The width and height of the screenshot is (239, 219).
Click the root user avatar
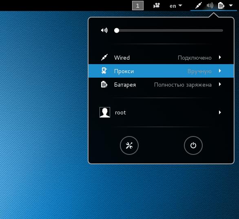(105, 112)
